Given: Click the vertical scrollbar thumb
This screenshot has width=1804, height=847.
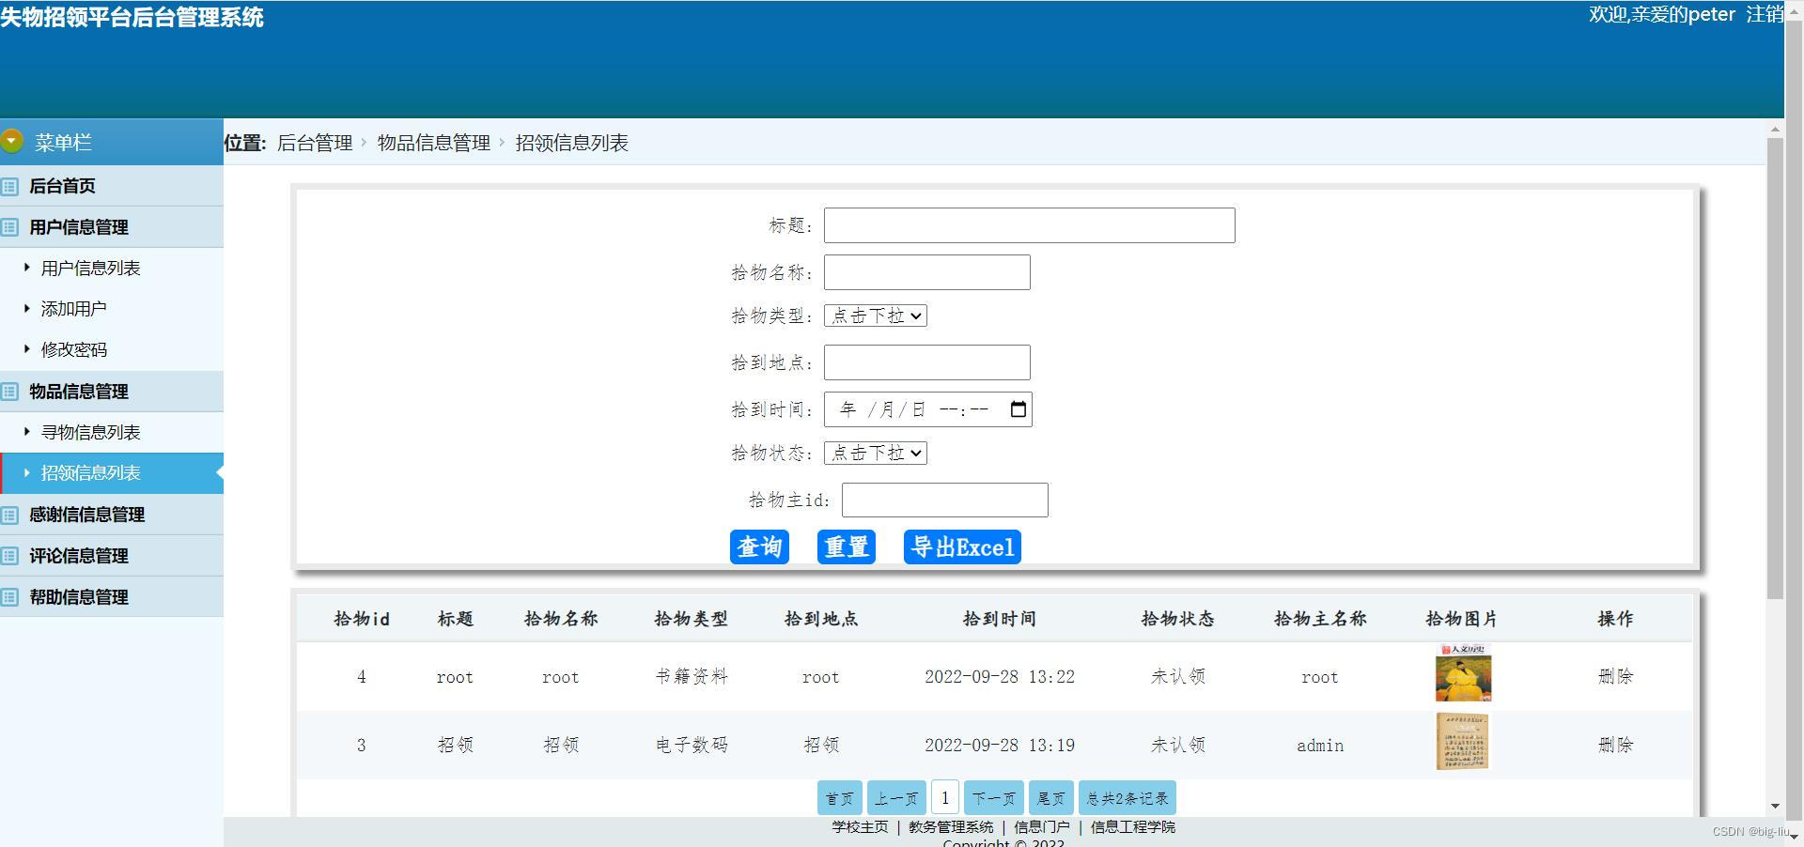Looking at the screenshot, I should coord(1775,368).
